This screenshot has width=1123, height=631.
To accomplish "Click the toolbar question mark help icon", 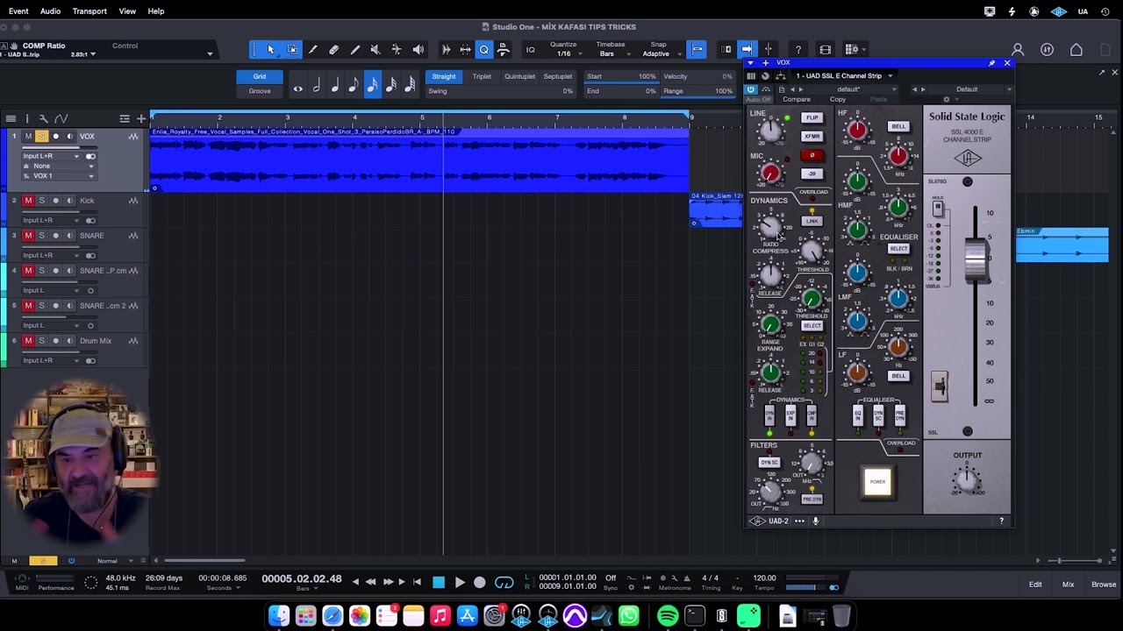I will [x=798, y=50].
